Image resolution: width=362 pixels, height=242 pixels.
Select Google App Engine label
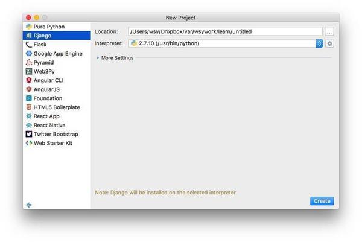point(58,54)
